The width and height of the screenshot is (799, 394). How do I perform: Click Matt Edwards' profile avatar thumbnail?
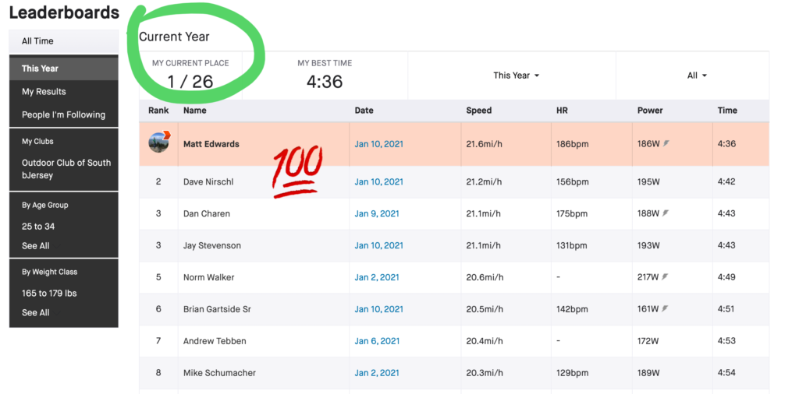coord(158,143)
